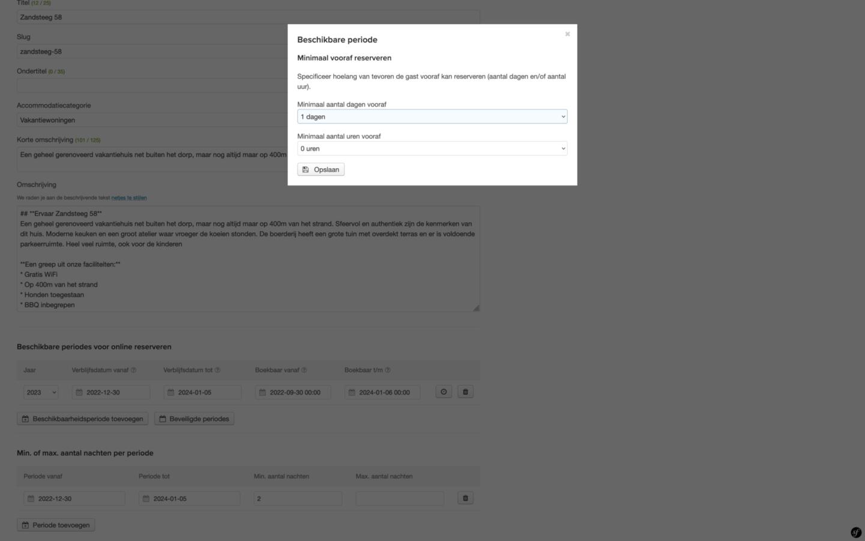Click help icon next to Boekbaar t/m
Image resolution: width=865 pixels, height=541 pixels.
pyautogui.click(x=387, y=370)
